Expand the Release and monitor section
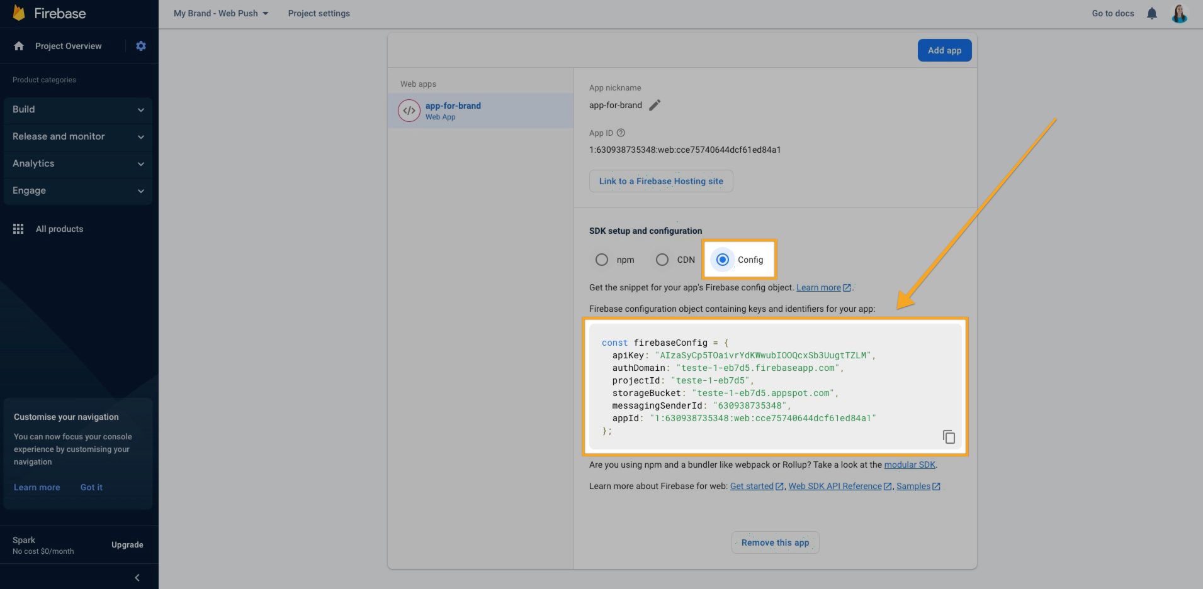Viewport: 1203px width, 589px height. (x=77, y=136)
